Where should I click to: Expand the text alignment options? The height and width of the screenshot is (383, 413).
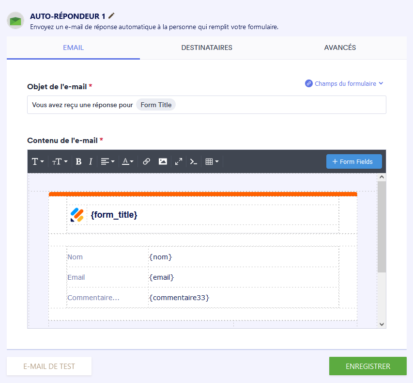(x=107, y=161)
